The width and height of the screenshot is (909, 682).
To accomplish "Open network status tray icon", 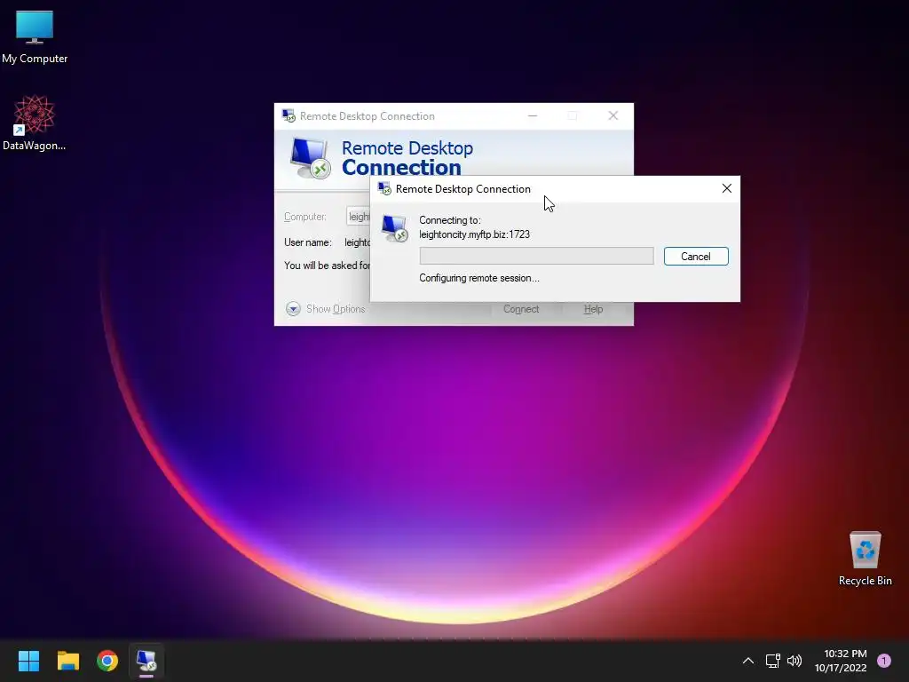I will (772, 661).
